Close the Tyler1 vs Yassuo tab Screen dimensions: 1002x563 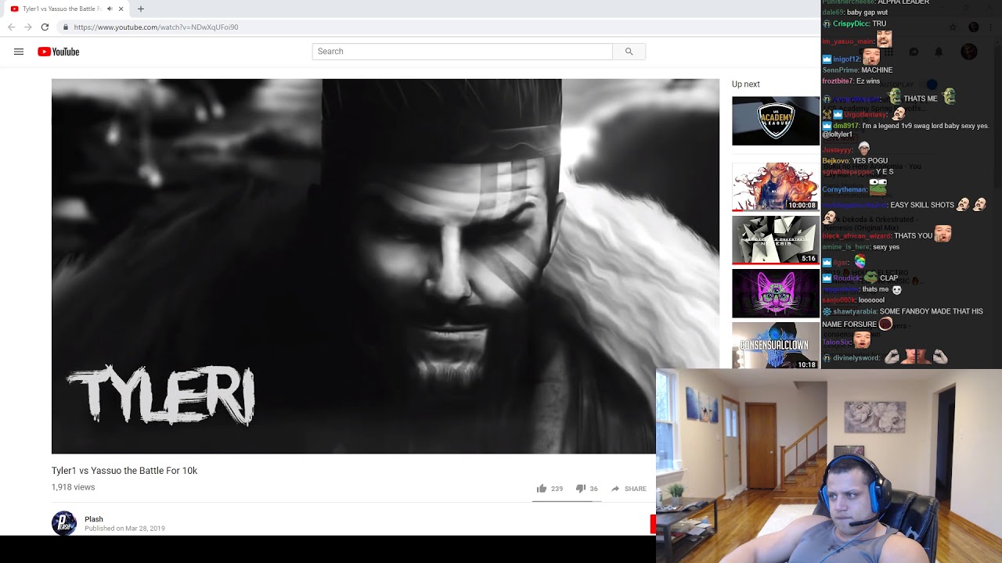click(x=121, y=9)
